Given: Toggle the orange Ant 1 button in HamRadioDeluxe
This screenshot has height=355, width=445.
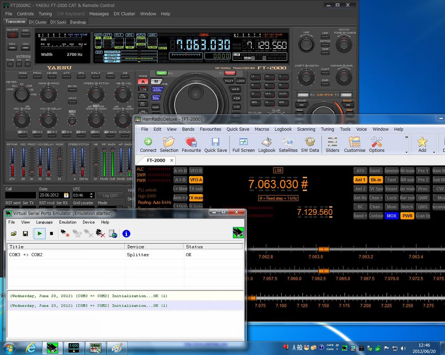Looking at the screenshot, I should pyautogui.click(x=360, y=180).
